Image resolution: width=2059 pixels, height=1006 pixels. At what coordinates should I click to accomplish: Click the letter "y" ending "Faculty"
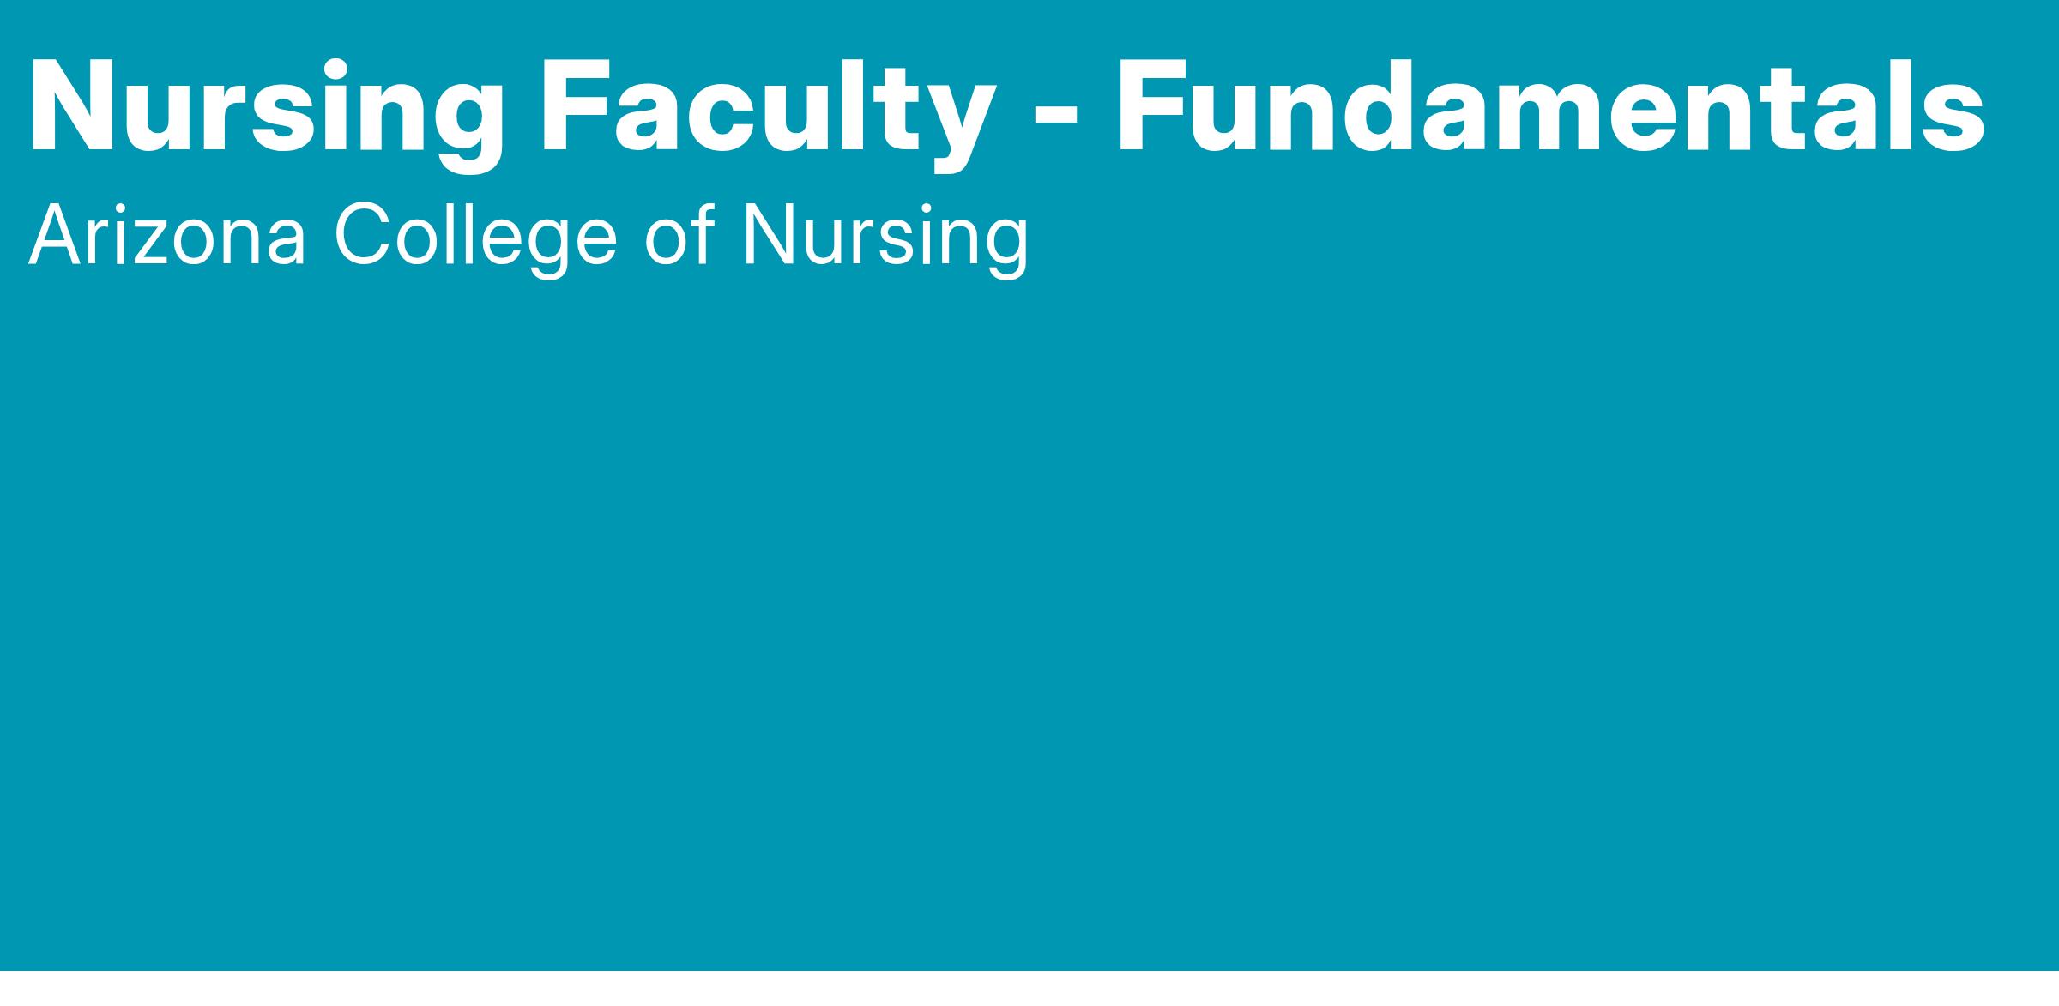[957, 120]
